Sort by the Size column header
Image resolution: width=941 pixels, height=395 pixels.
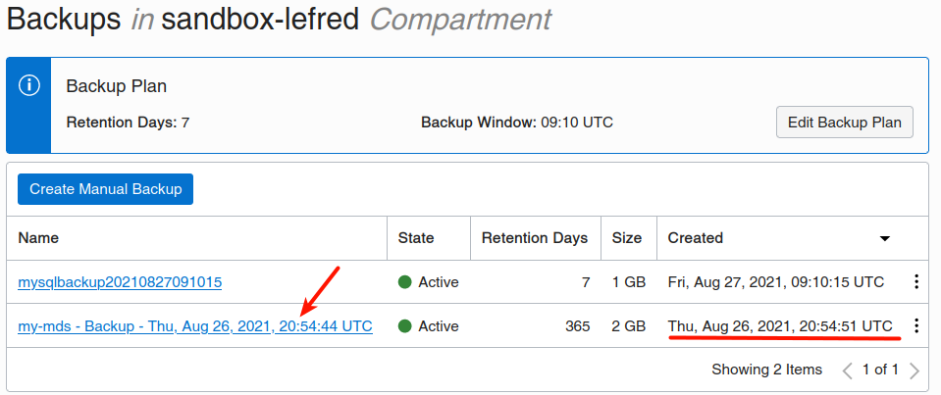(x=627, y=238)
